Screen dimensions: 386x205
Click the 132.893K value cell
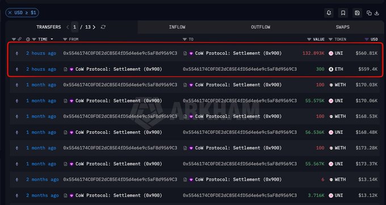click(x=313, y=53)
